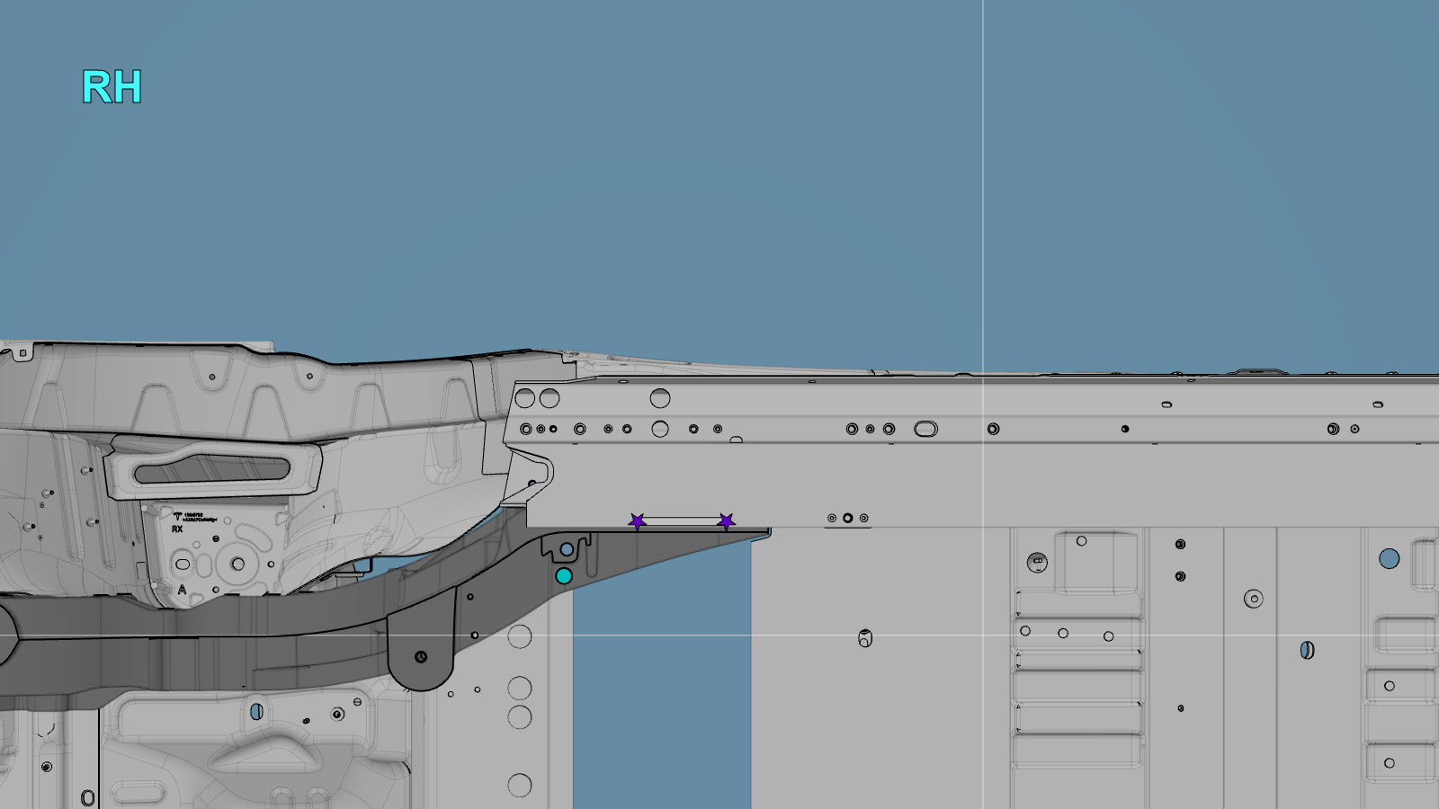Click the elongated slot in upper-left bracket
Viewport: 1439px width, 809px height.
point(213,469)
